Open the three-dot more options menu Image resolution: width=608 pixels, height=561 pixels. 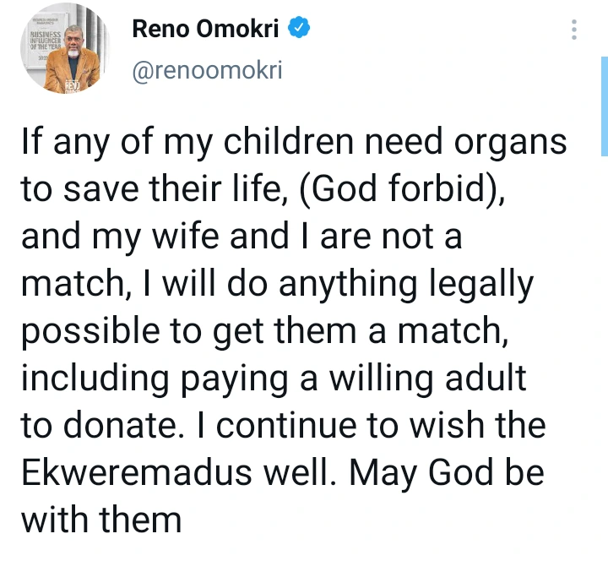(574, 31)
